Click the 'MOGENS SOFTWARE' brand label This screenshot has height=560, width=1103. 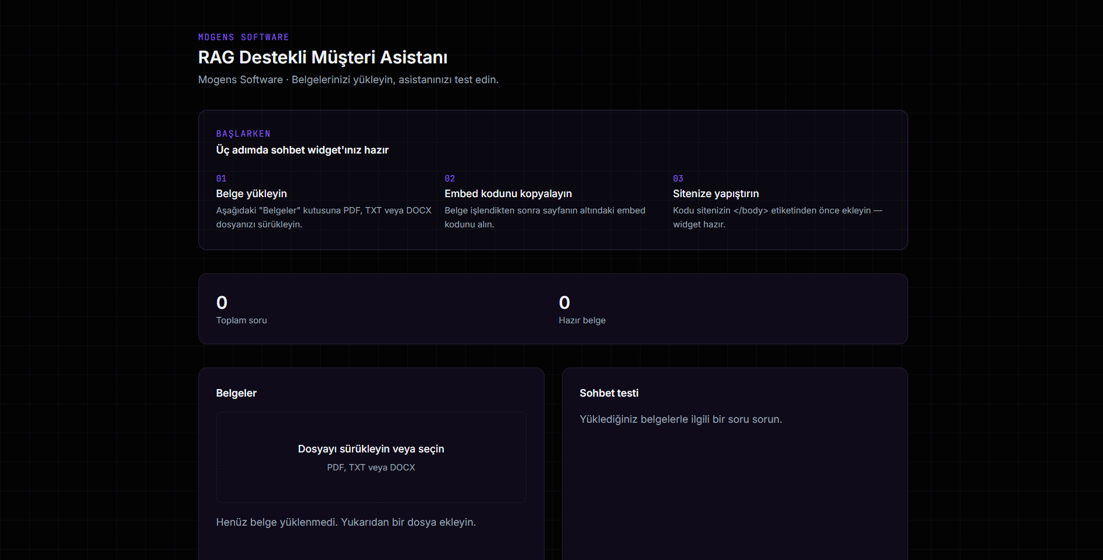click(244, 37)
